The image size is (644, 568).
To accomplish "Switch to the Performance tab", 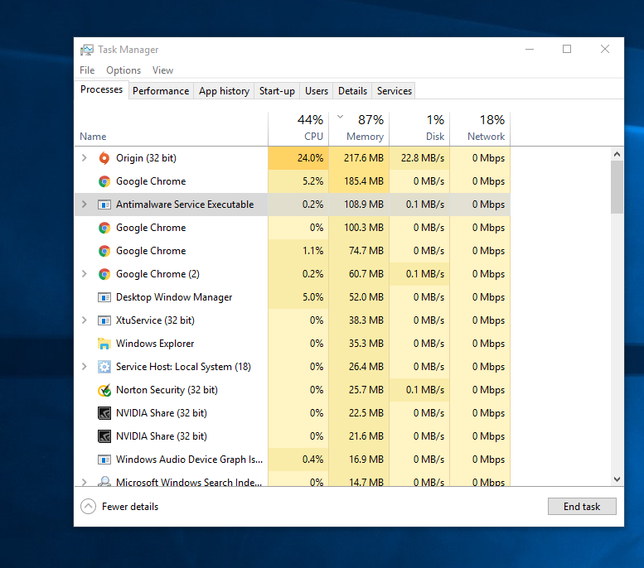I will pos(161,91).
